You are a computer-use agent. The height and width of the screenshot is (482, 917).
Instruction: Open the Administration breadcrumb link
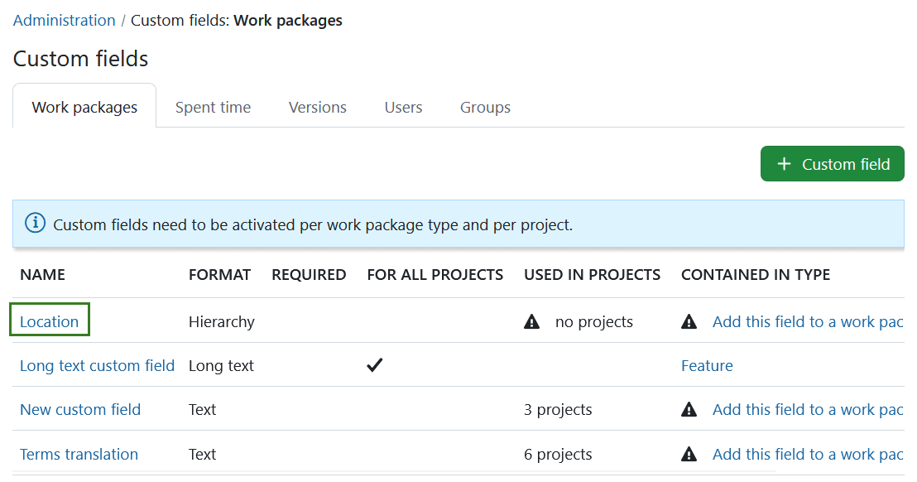pyautogui.click(x=64, y=20)
